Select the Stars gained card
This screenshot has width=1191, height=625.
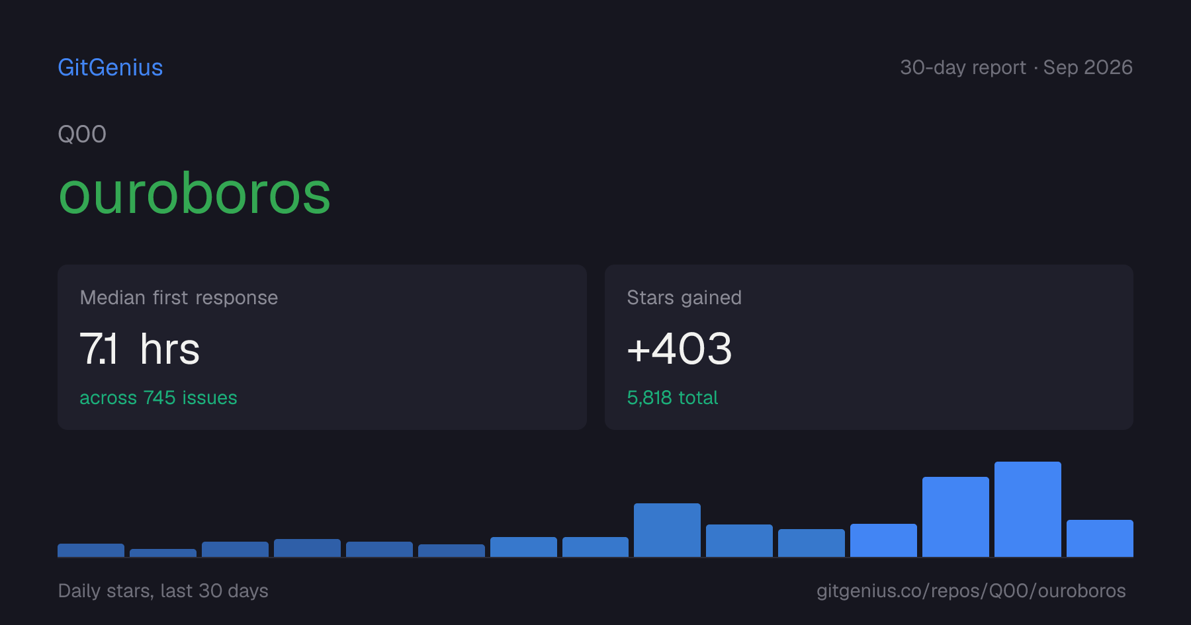[869, 347]
